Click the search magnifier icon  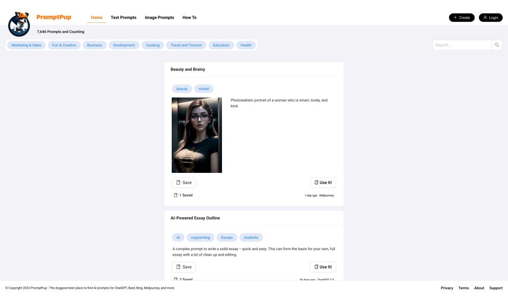click(497, 45)
